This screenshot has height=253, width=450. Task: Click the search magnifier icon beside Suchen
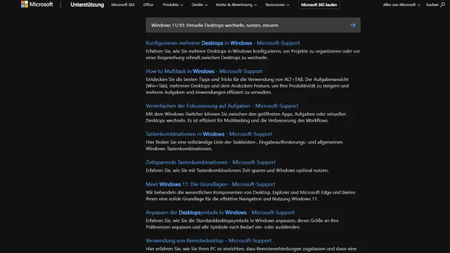pos(443,5)
